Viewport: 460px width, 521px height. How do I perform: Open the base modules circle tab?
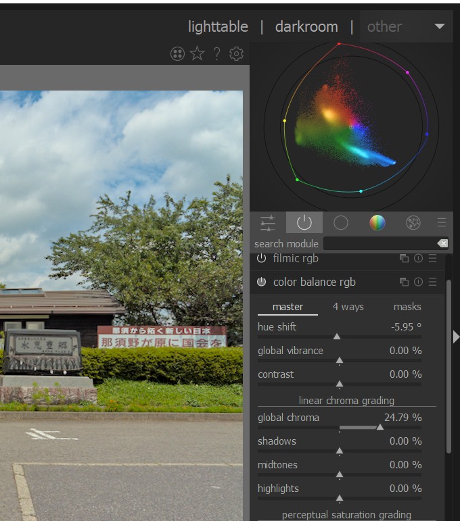[340, 222]
